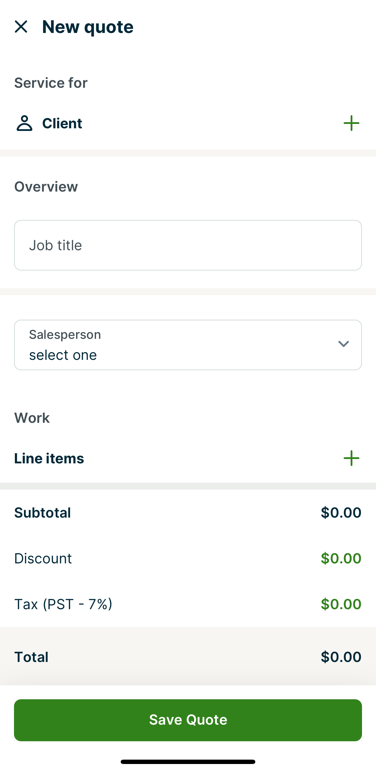Click the client person icon
Image resolution: width=376 pixels, height=771 pixels.
tap(24, 123)
